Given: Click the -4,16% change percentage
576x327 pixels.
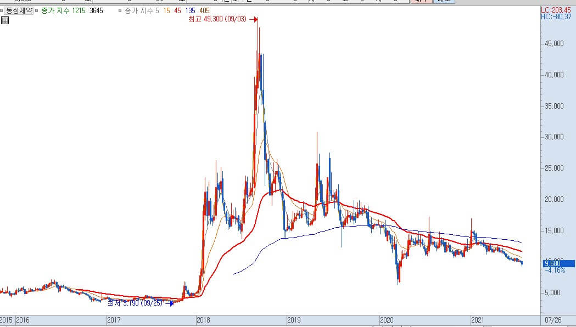Looking at the screenshot, I should point(555,270).
